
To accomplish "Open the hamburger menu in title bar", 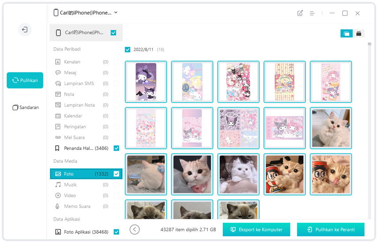I will (x=312, y=13).
